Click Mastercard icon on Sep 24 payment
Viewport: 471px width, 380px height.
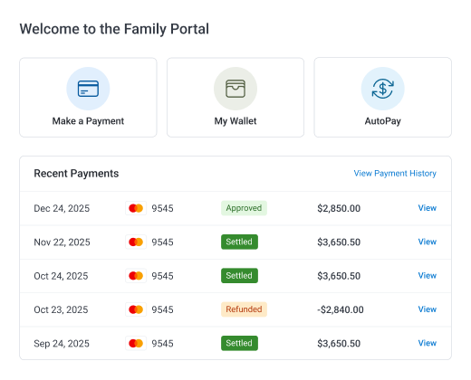point(136,343)
